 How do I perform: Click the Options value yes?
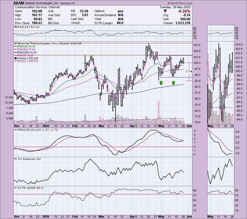tap(120, 11)
